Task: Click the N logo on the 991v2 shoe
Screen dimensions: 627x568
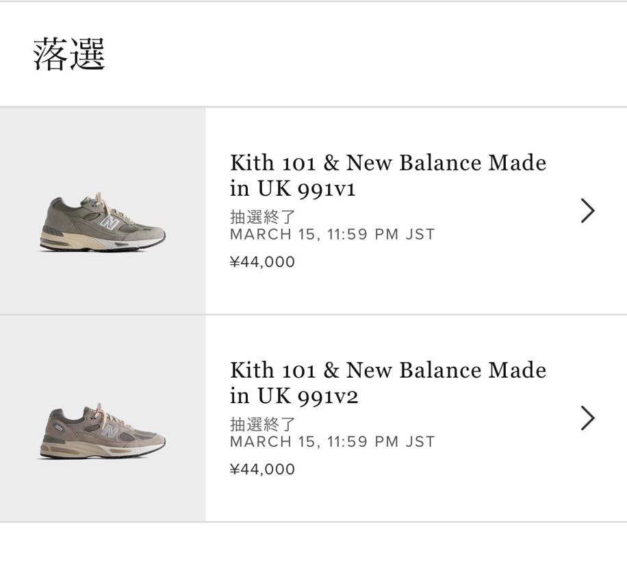Action: [x=109, y=431]
